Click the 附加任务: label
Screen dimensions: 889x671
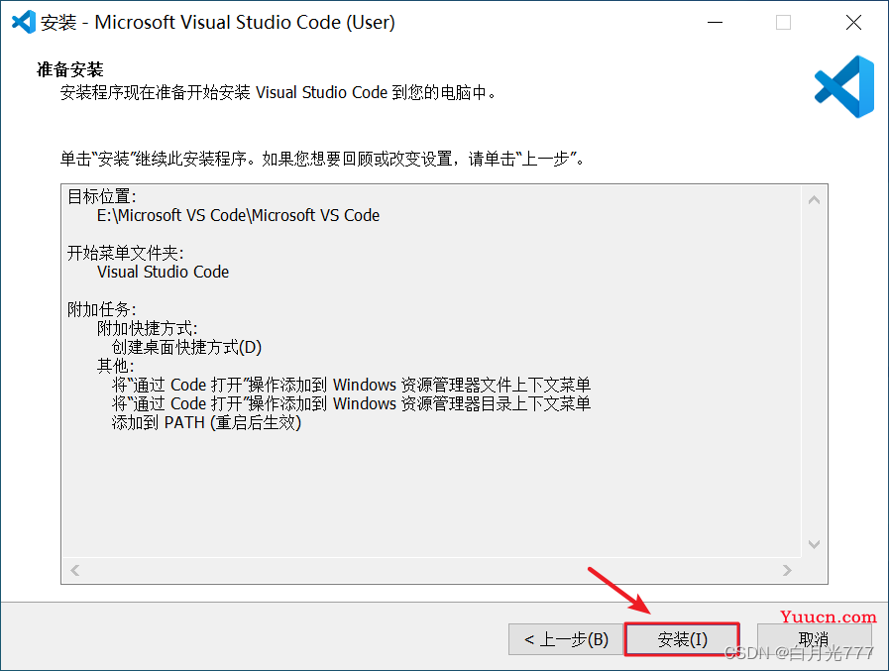(101, 309)
